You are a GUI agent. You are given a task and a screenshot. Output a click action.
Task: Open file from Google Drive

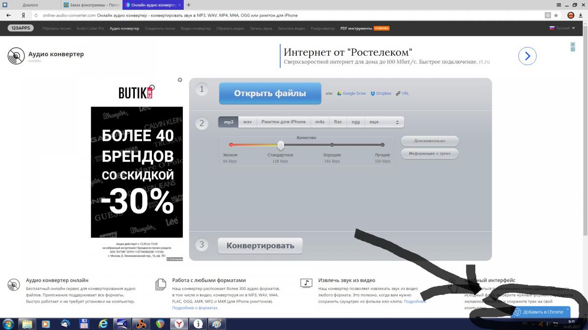click(351, 93)
